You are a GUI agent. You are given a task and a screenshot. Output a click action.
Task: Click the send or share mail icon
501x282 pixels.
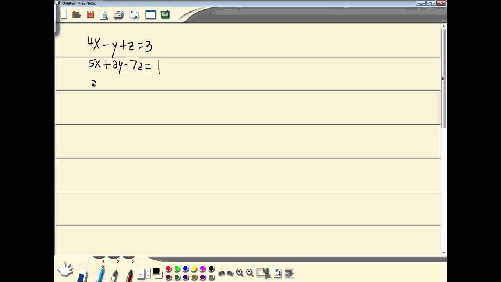click(x=134, y=15)
